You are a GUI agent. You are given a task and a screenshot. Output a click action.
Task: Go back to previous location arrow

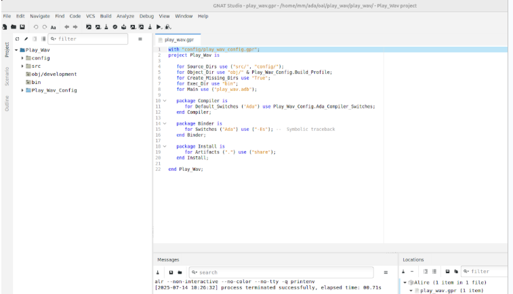[66, 27]
